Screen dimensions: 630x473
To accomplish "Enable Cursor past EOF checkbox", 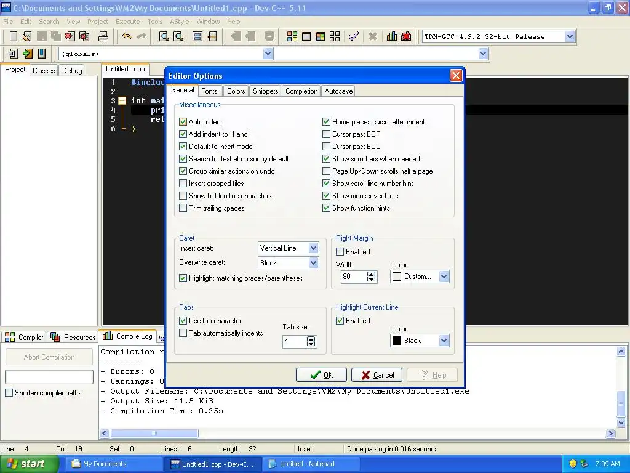I will [326, 134].
